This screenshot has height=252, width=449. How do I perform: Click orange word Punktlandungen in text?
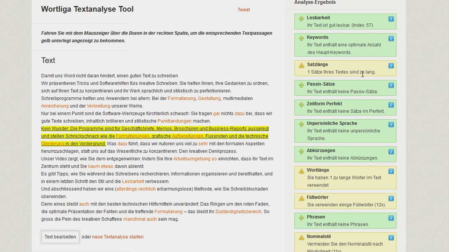pos(174,121)
